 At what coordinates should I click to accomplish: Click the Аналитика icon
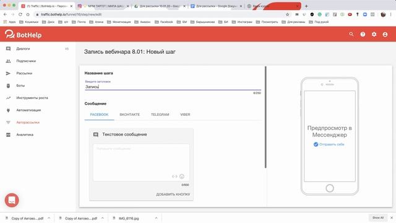(8, 134)
